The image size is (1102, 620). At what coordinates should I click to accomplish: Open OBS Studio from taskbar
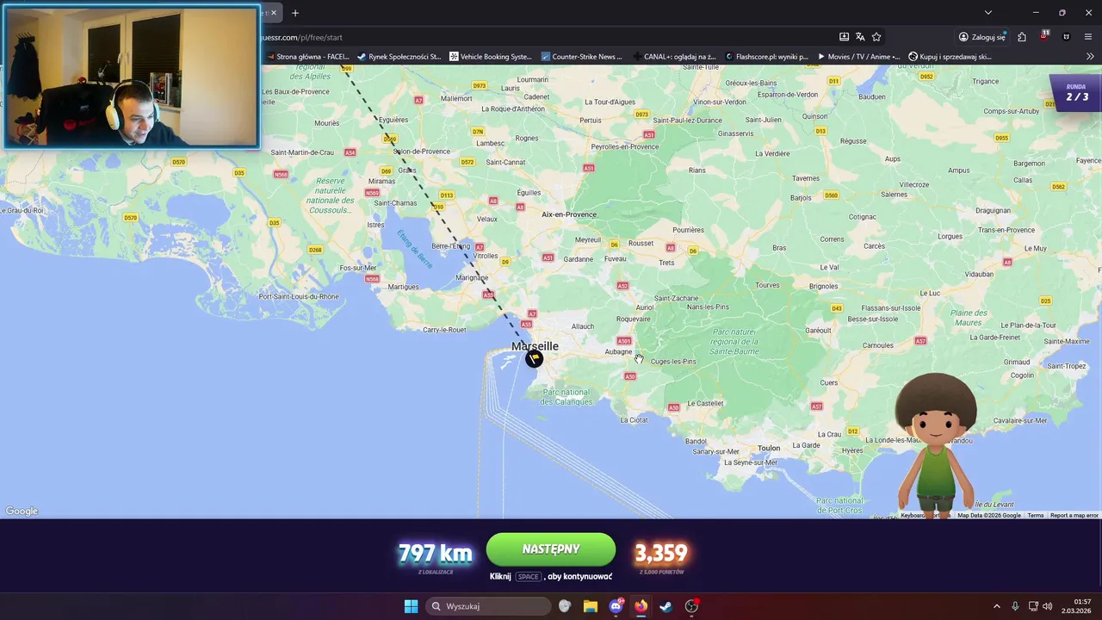click(x=691, y=606)
